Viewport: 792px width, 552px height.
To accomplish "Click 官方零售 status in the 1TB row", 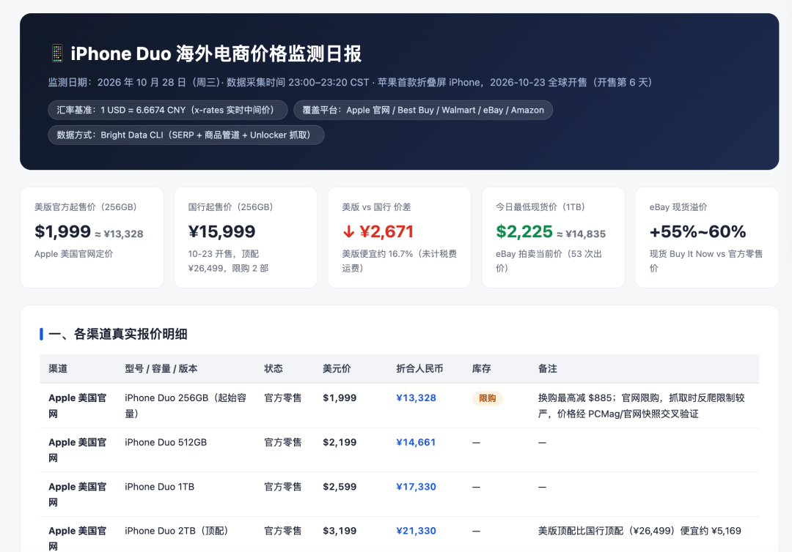I will click(x=283, y=486).
